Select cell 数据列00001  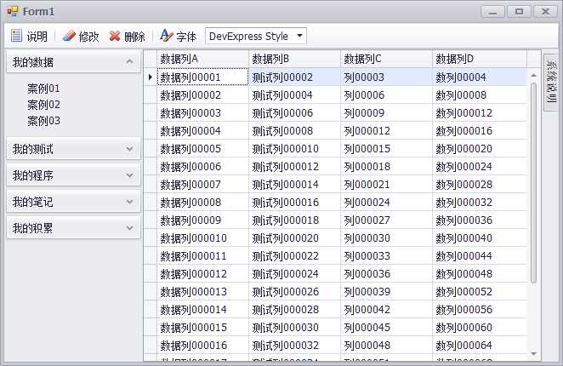click(x=202, y=77)
